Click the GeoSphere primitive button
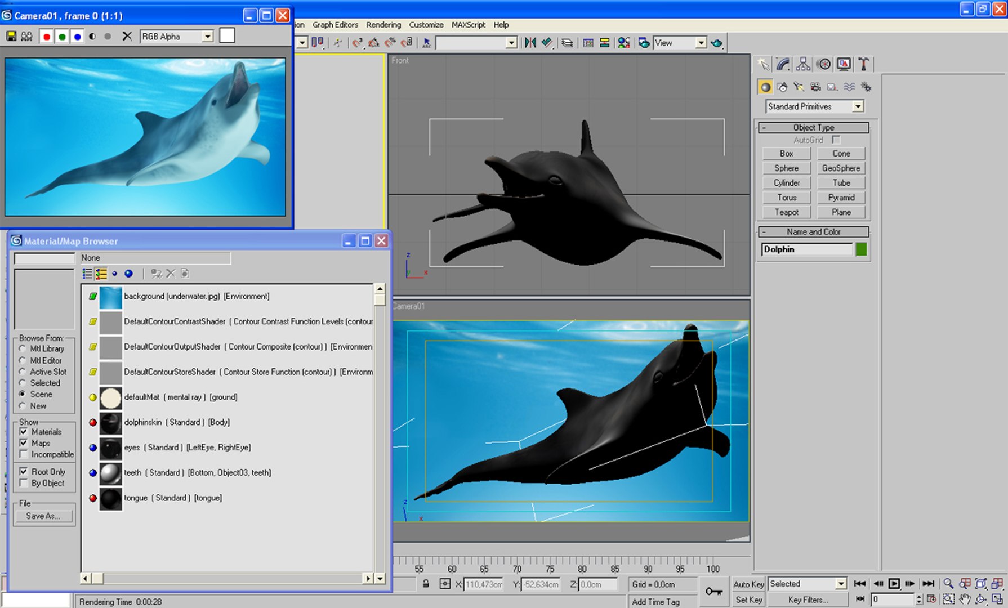 coord(841,168)
